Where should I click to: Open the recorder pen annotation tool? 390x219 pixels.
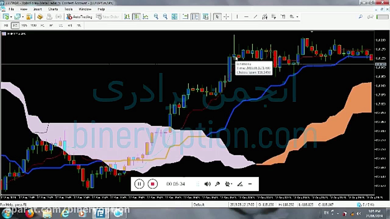coord(240,184)
